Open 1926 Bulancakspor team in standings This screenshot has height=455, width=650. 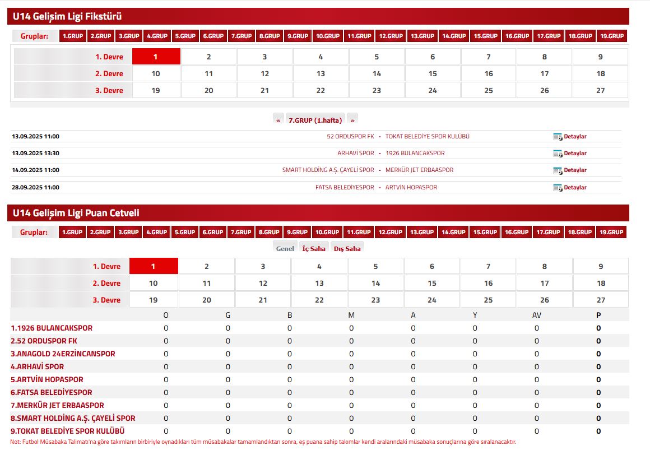pyautogui.click(x=52, y=328)
